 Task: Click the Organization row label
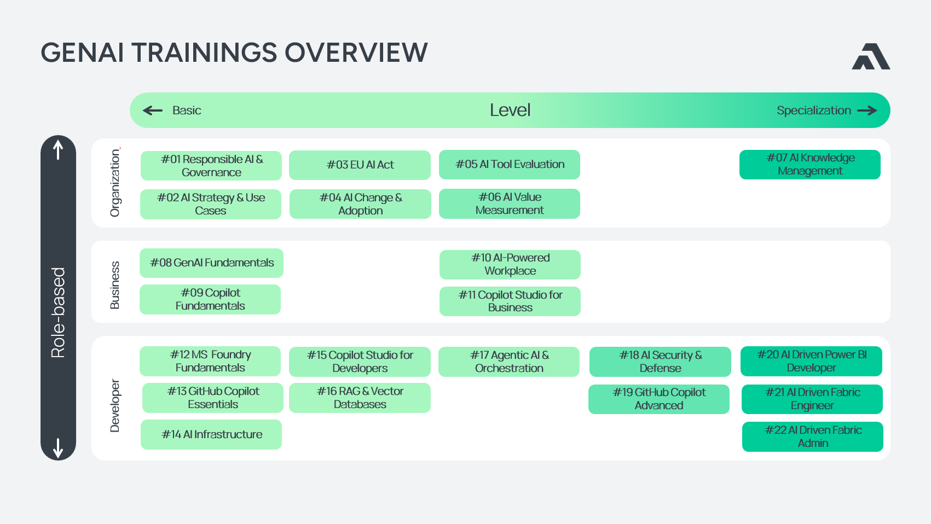[115, 183]
